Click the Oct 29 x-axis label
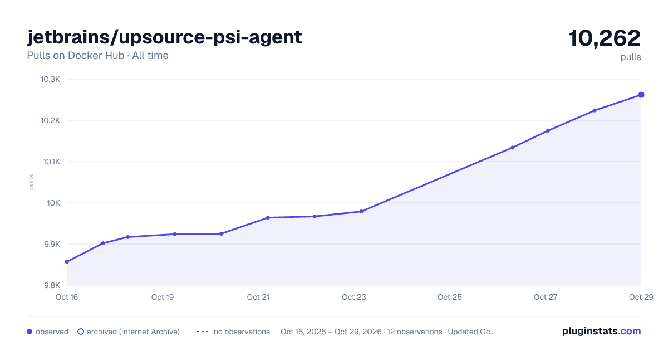Screen dimensions: 668x351 [641, 297]
